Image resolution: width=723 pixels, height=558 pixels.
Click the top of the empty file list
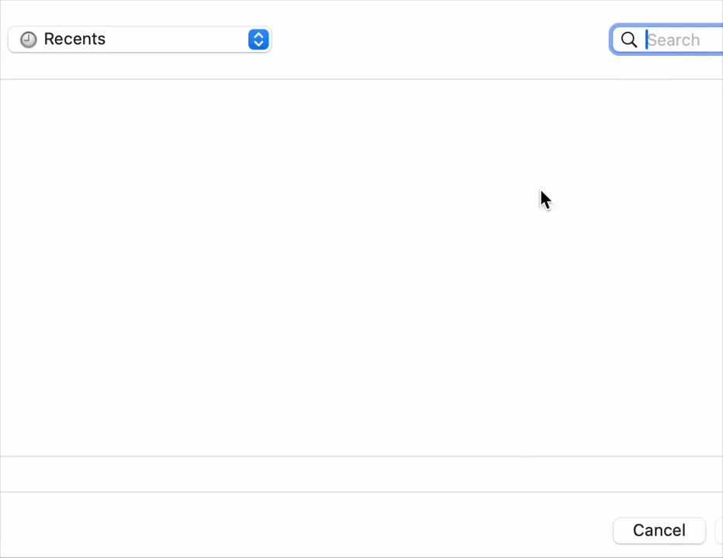361,93
